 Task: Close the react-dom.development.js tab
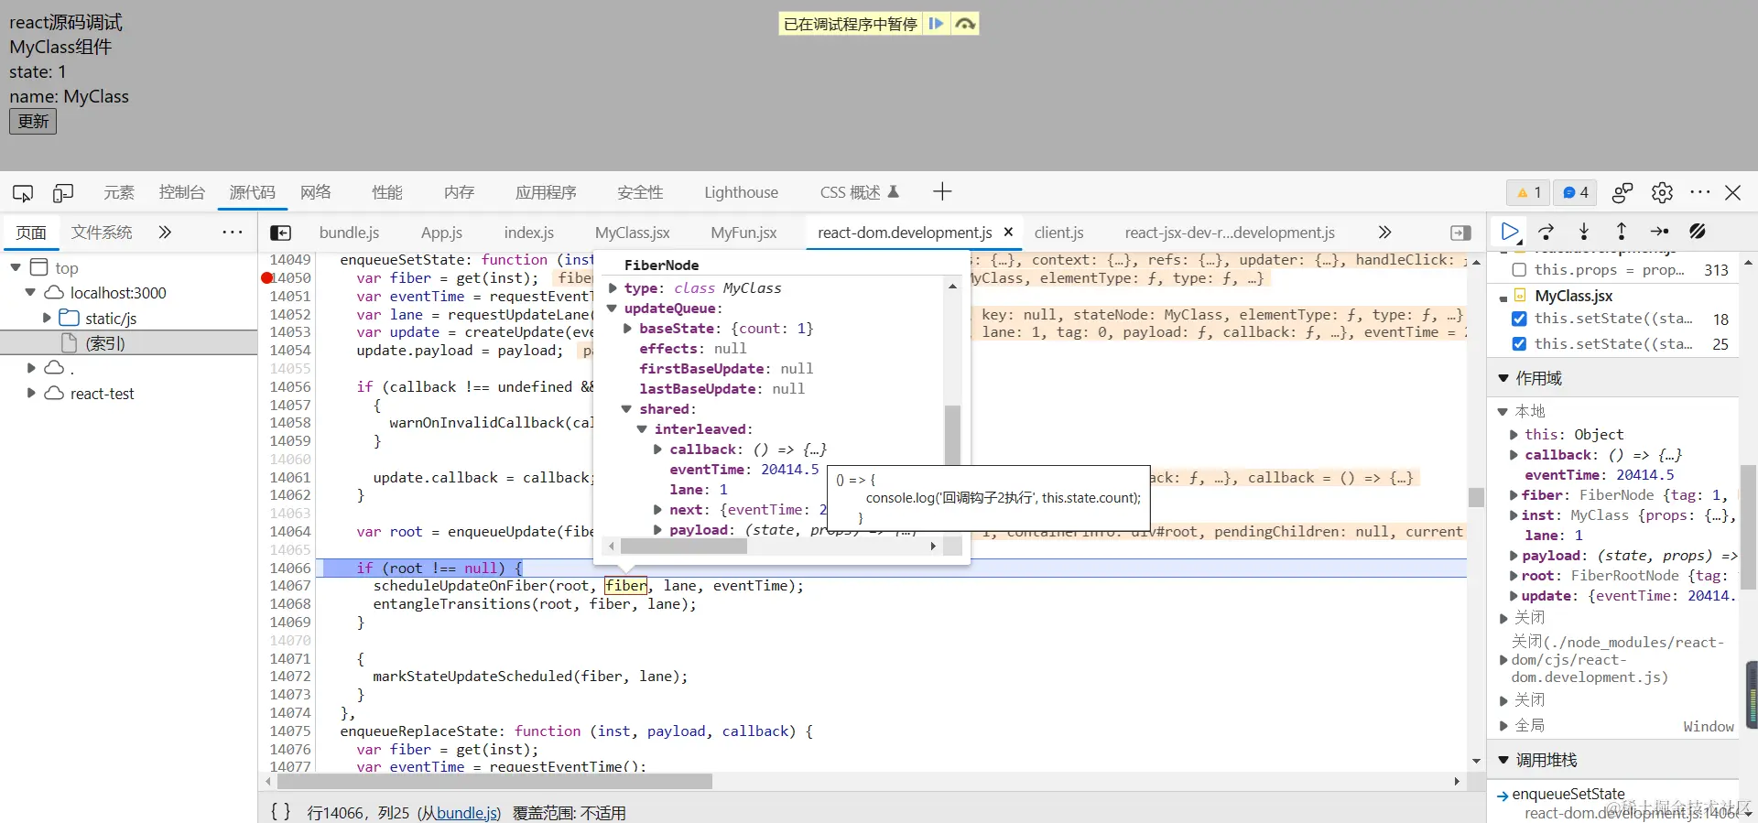pyautogui.click(x=1008, y=232)
